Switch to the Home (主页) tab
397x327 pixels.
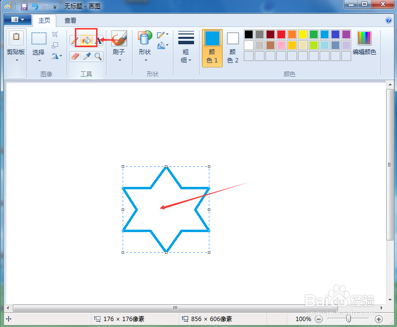44,21
